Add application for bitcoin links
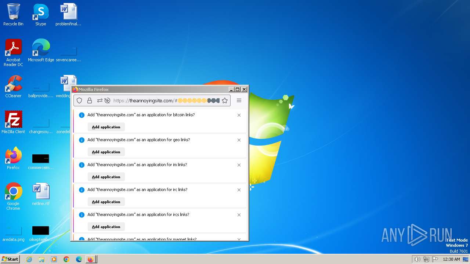The height and width of the screenshot is (264, 470). [x=106, y=127]
